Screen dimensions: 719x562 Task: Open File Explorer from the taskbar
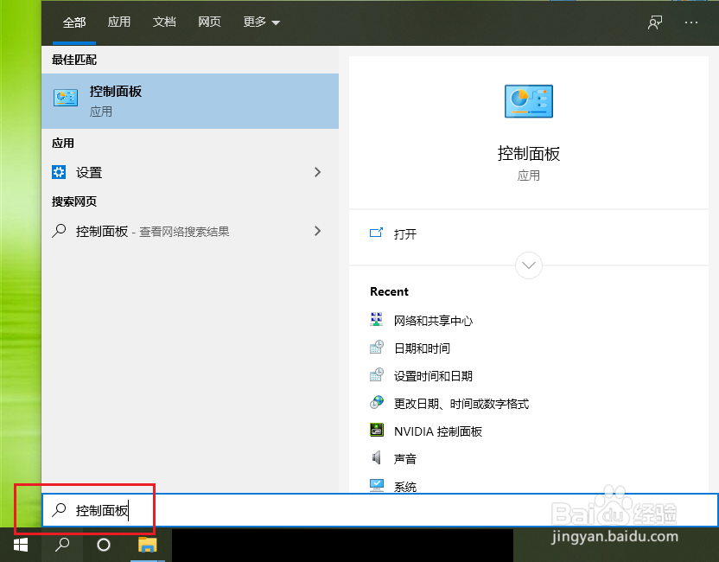coord(145,546)
